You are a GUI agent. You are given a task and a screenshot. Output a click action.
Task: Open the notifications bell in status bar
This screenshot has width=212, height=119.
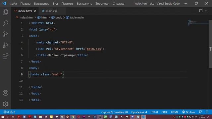(x=207, y=112)
